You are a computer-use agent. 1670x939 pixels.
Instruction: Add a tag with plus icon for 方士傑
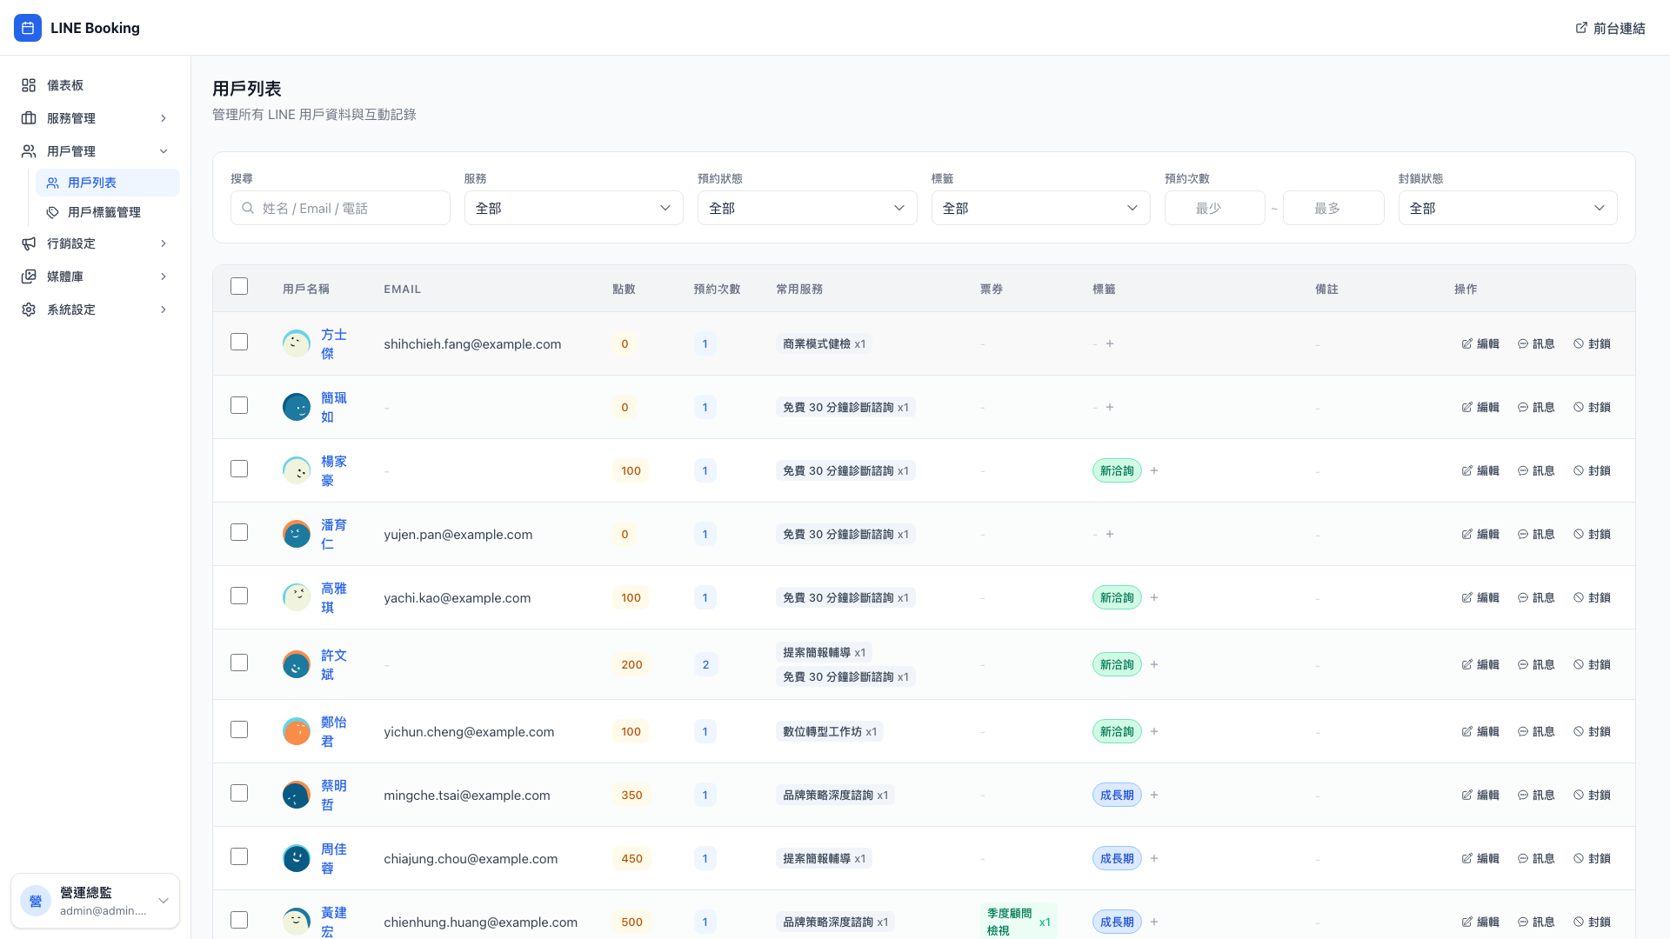point(1110,343)
